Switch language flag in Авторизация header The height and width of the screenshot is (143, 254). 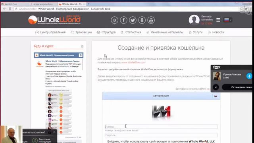point(216,96)
